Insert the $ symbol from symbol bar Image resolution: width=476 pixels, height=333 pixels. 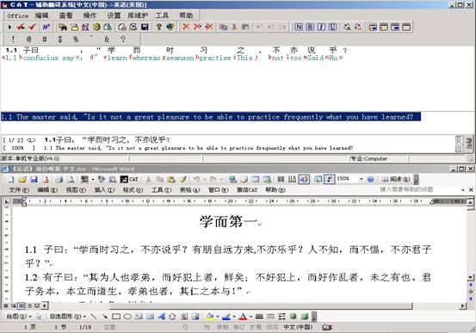59,40
